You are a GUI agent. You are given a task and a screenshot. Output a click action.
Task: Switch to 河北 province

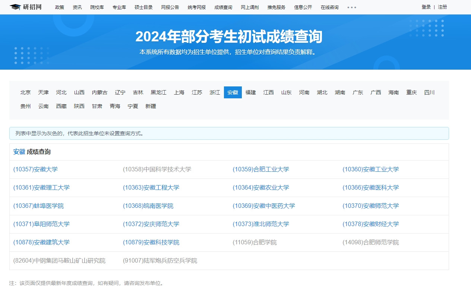coord(61,92)
